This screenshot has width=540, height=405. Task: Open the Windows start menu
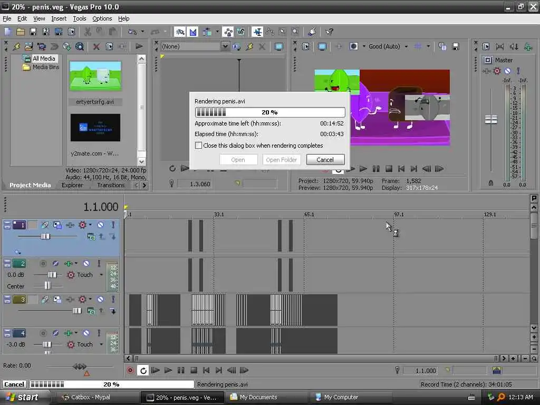(x=23, y=398)
